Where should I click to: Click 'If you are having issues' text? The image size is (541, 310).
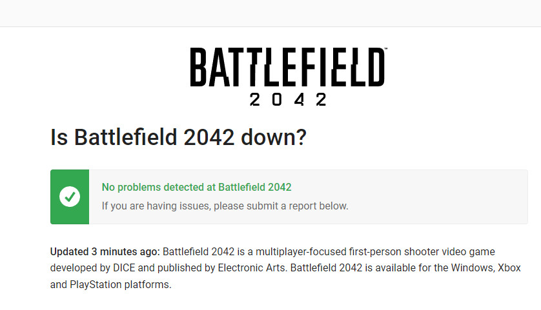(155, 206)
